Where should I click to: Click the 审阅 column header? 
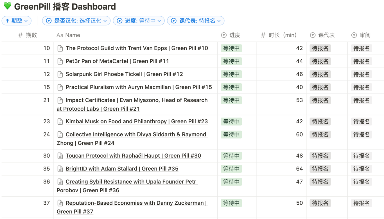pyautogui.click(x=361, y=35)
